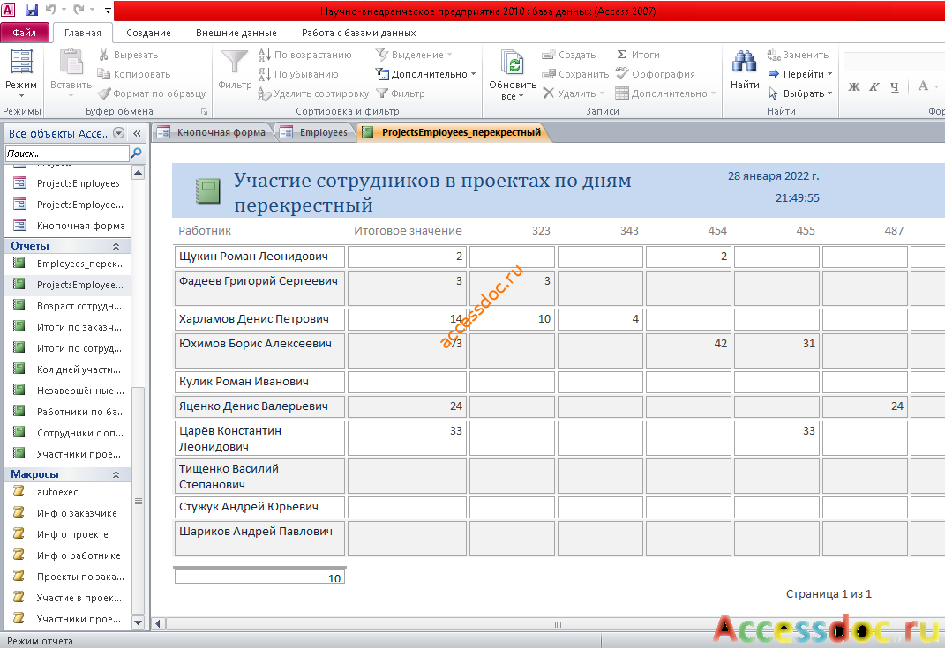Open the Режим view mode button
This screenshot has height=648, width=945.
point(21,73)
